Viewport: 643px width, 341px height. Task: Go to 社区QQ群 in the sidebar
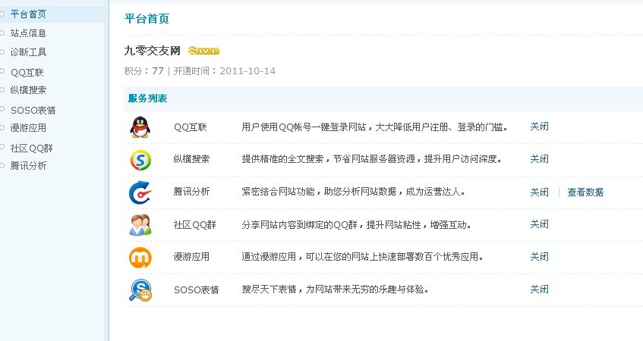[x=32, y=149]
